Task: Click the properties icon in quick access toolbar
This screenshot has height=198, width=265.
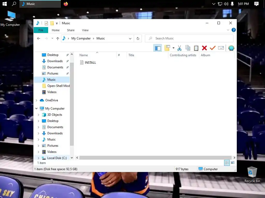Action: point(46,23)
